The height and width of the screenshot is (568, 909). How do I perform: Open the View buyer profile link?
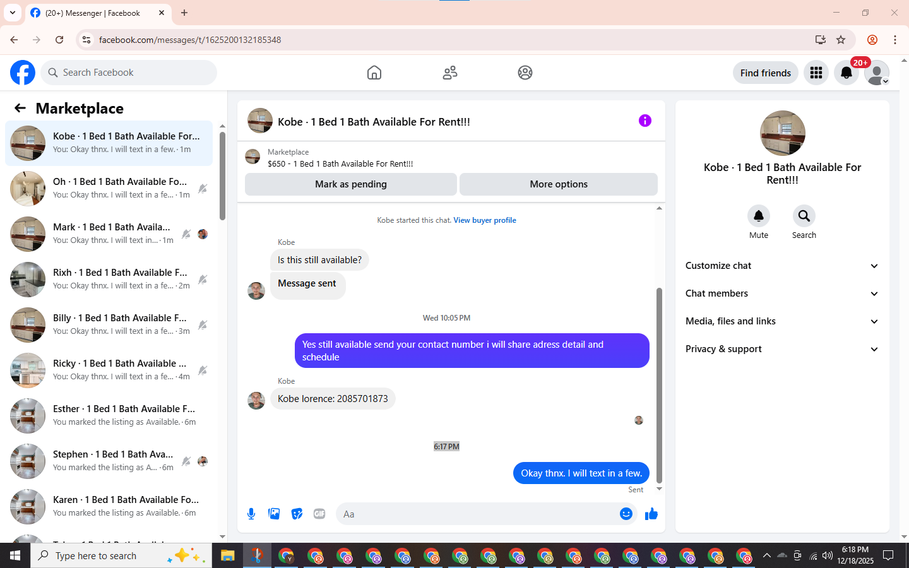tap(485, 220)
